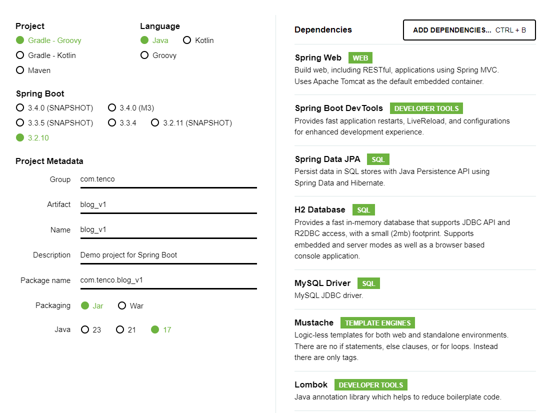
Task: Select Spring Boot 3.4.0 (M3) version
Action: click(131, 108)
